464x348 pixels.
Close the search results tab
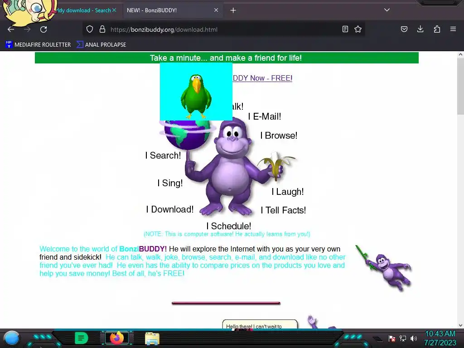pyautogui.click(x=114, y=10)
